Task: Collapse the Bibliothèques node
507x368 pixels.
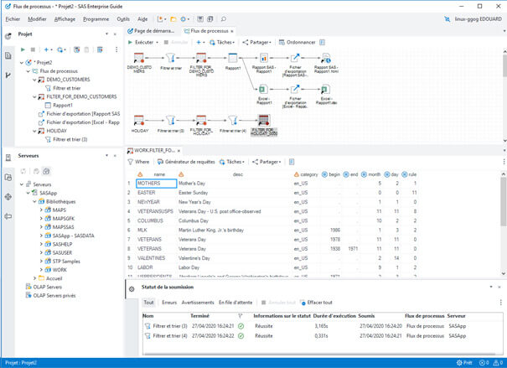Action: click(x=34, y=201)
